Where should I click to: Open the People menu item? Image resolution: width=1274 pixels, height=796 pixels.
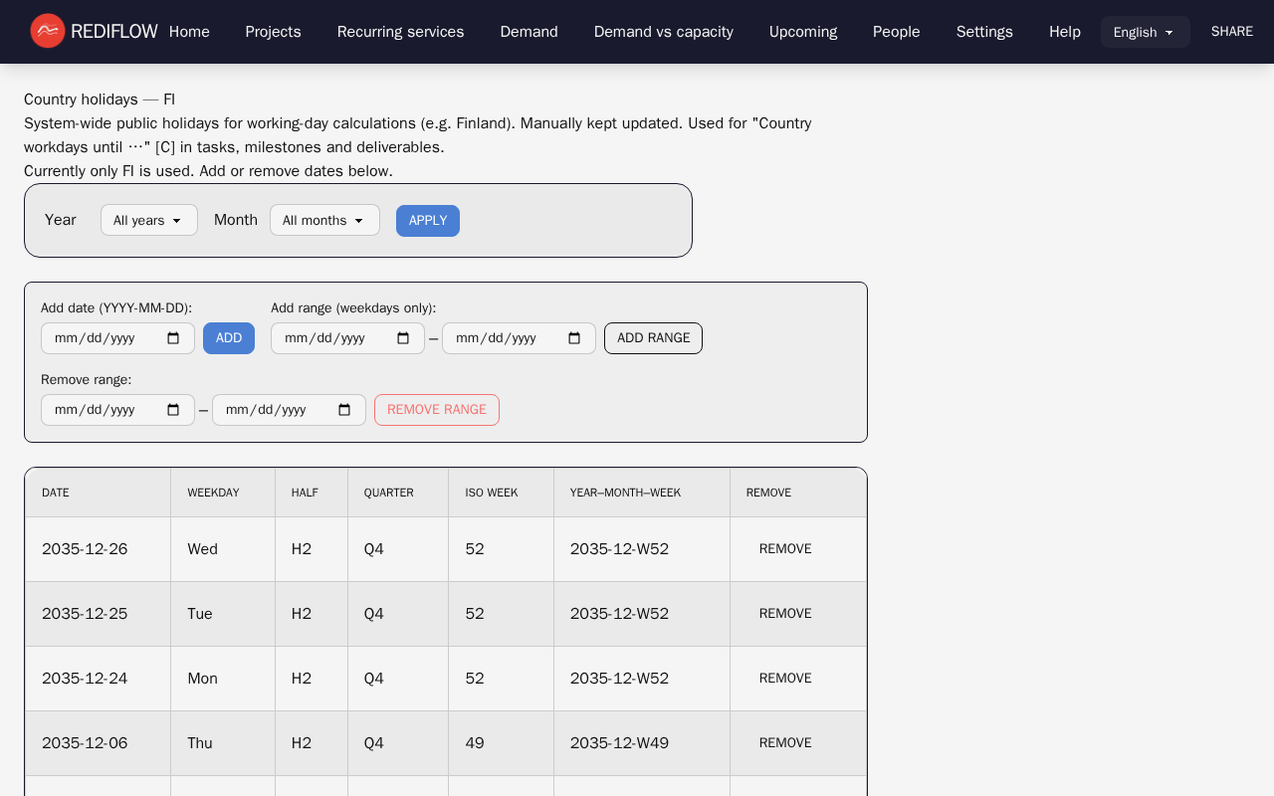click(x=896, y=32)
